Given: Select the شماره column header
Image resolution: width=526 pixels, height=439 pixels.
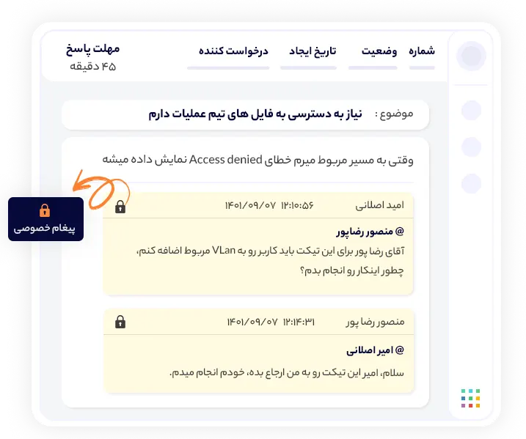Looking at the screenshot, I should (422, 51).
